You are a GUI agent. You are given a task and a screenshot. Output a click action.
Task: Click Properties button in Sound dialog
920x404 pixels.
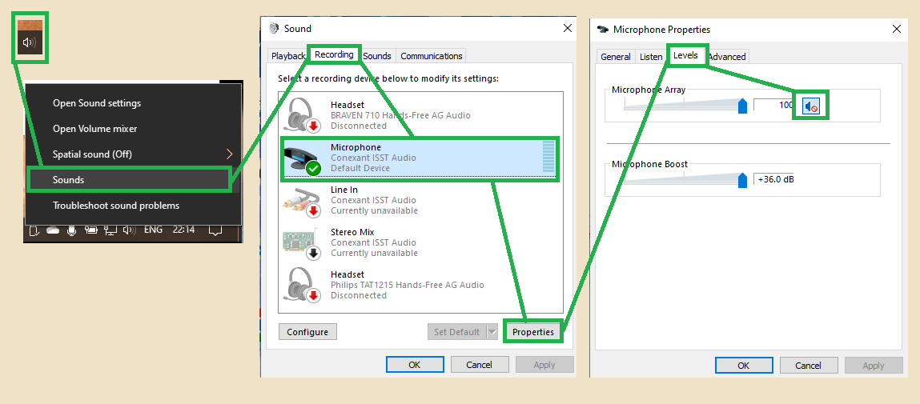(532, 332)
